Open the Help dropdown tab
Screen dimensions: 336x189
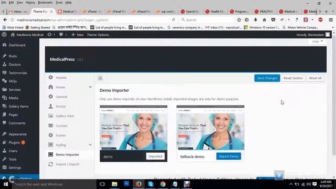[317, 41]
